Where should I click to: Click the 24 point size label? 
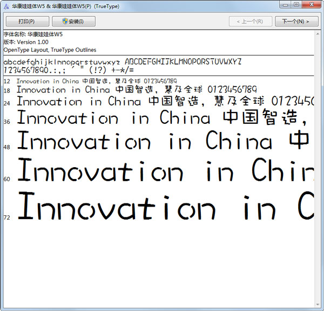(x=6, y=103)
